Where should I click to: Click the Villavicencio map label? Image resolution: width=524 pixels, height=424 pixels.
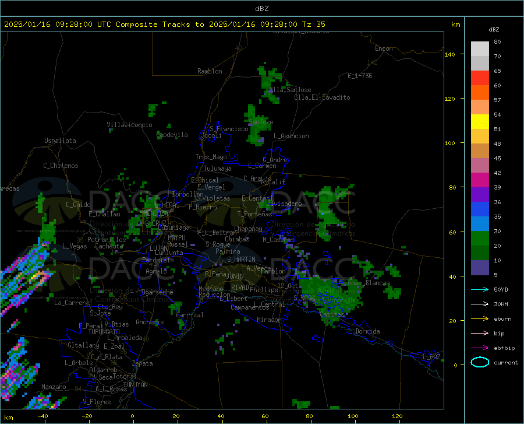[129, 125]
